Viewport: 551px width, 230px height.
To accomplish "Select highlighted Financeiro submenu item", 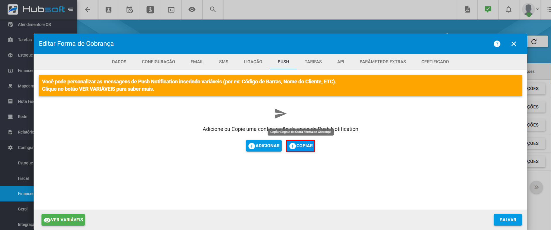I will 17,194.
